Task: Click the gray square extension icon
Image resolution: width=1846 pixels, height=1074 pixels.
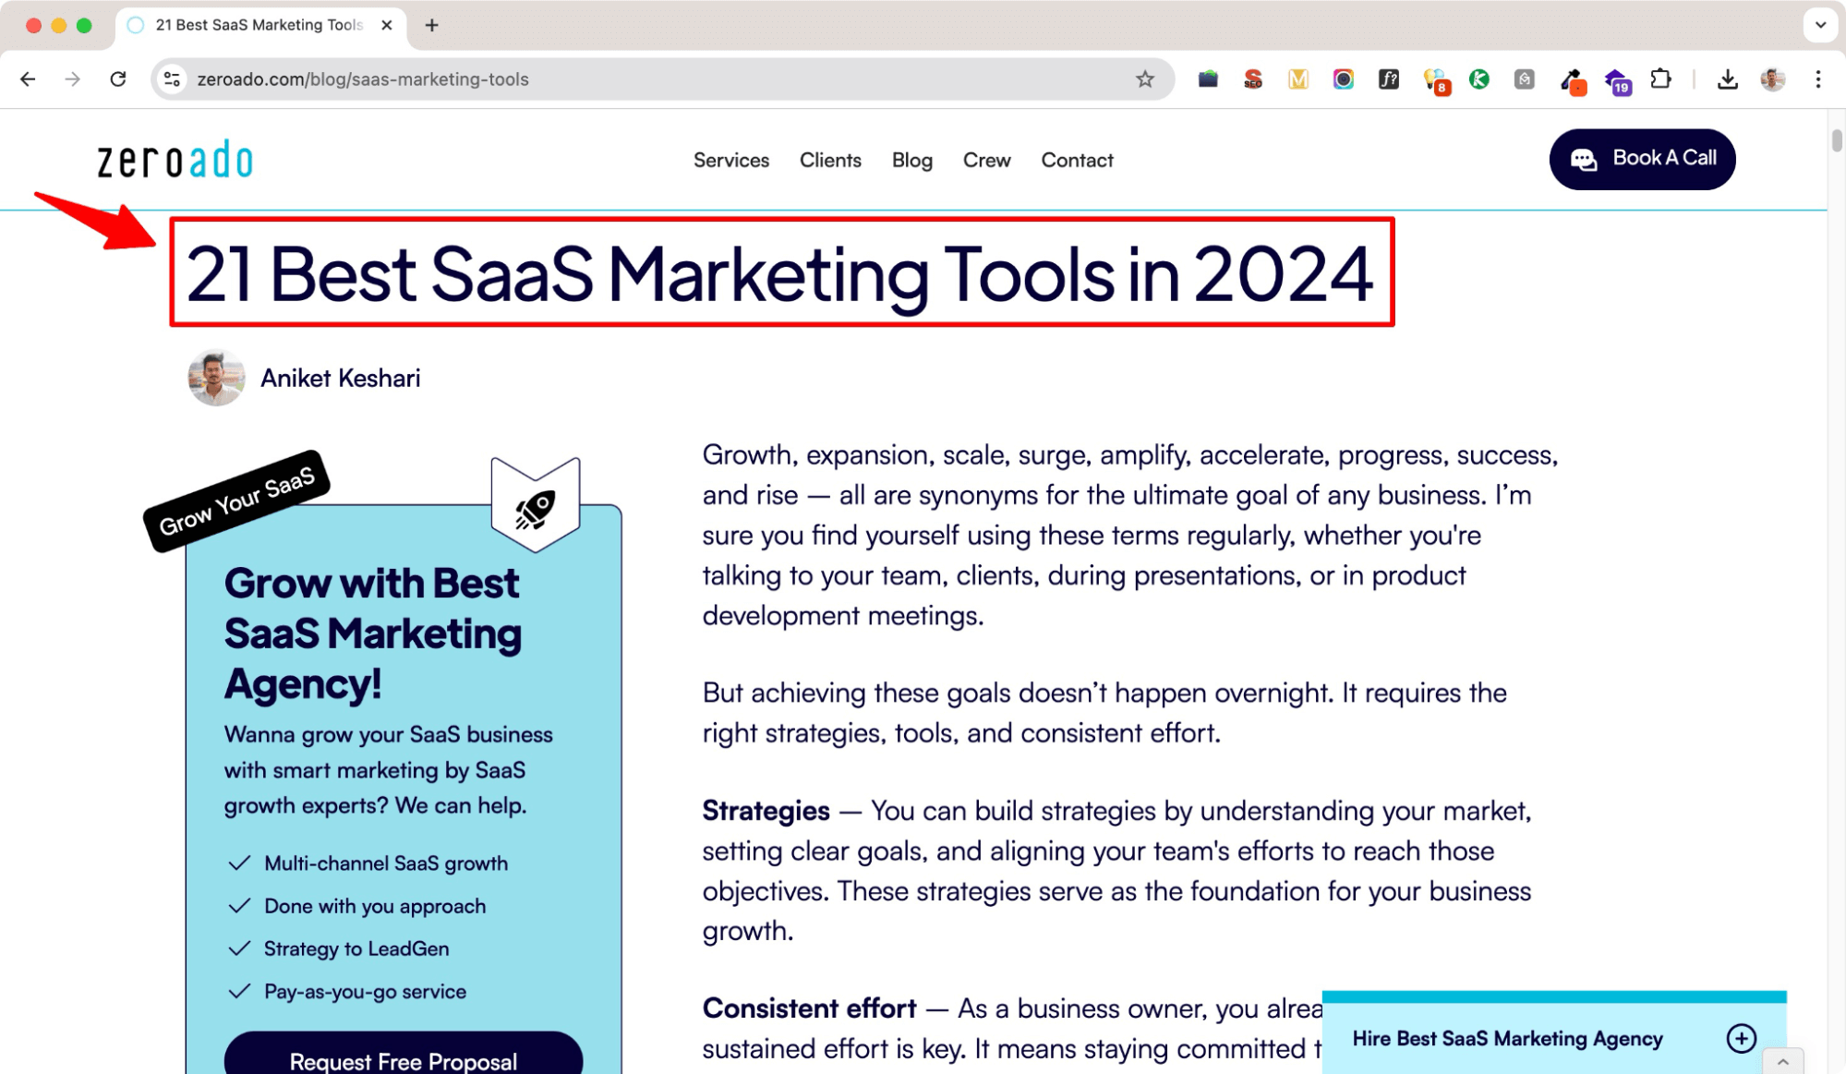Action: [x=1525, y=79]
